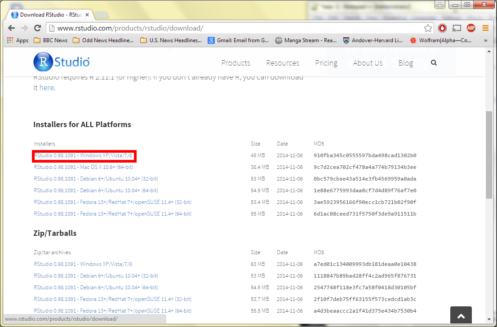Download the Debian/Ubuntu 32-bit installer
This screenshot has width=497, height=327.
click(x=96, y=179)
